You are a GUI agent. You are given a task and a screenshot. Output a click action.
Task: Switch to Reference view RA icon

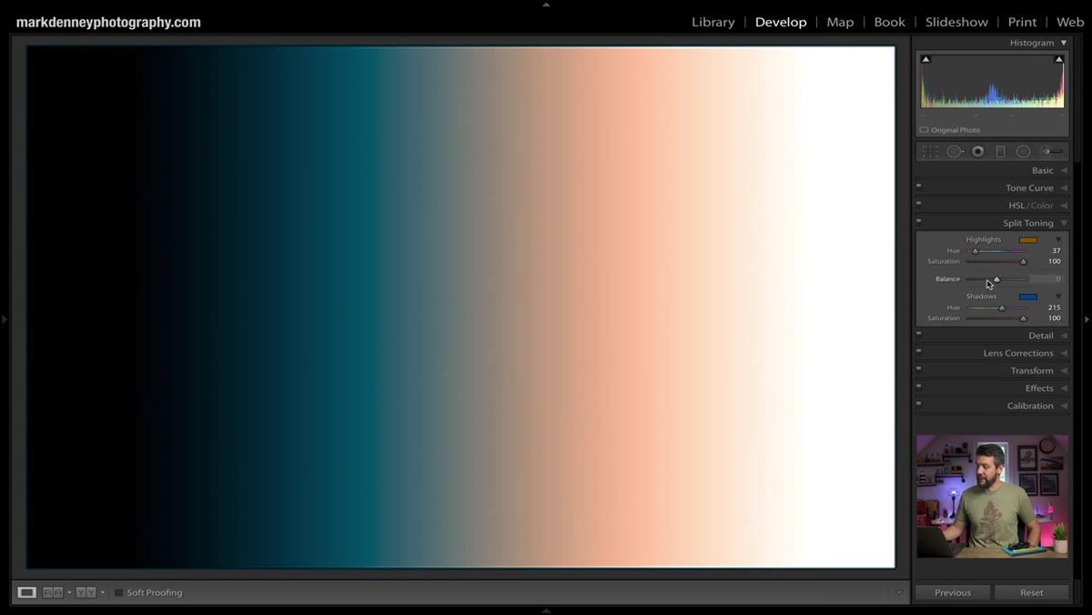tap(53, 592)
